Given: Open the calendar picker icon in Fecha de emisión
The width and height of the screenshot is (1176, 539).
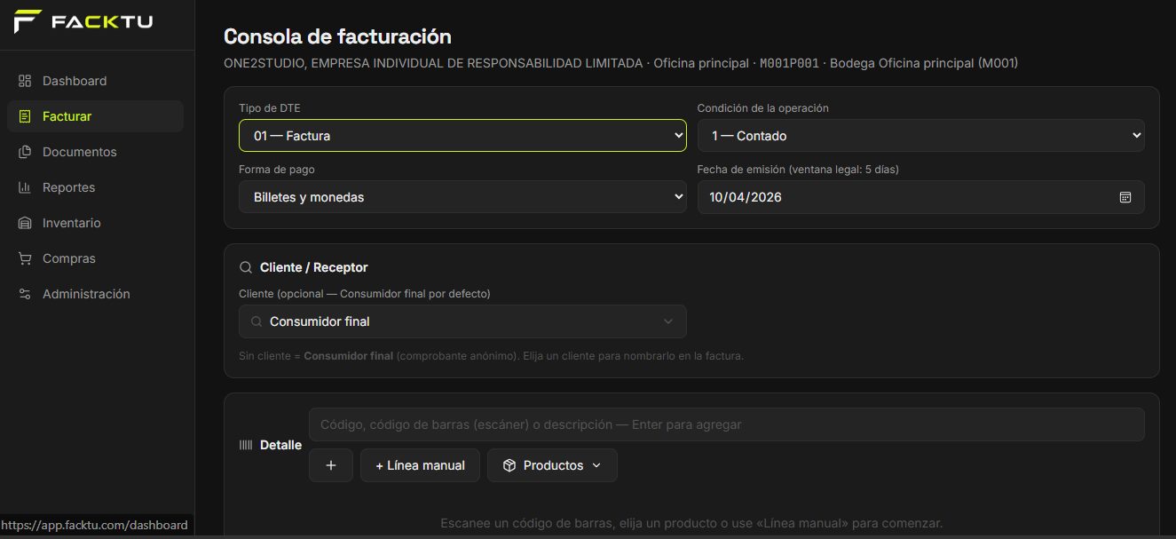Looking at the screenshot, I should 1125,197.
